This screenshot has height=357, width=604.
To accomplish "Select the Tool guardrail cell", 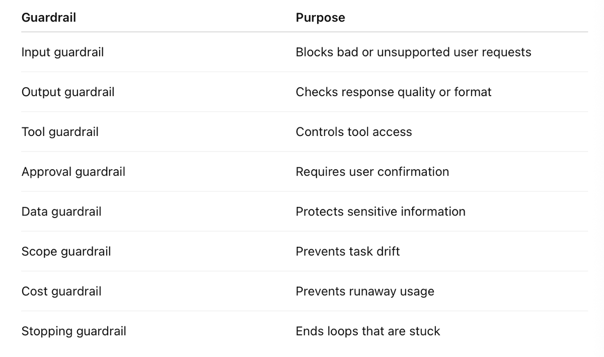I will (x=60, y=131).
